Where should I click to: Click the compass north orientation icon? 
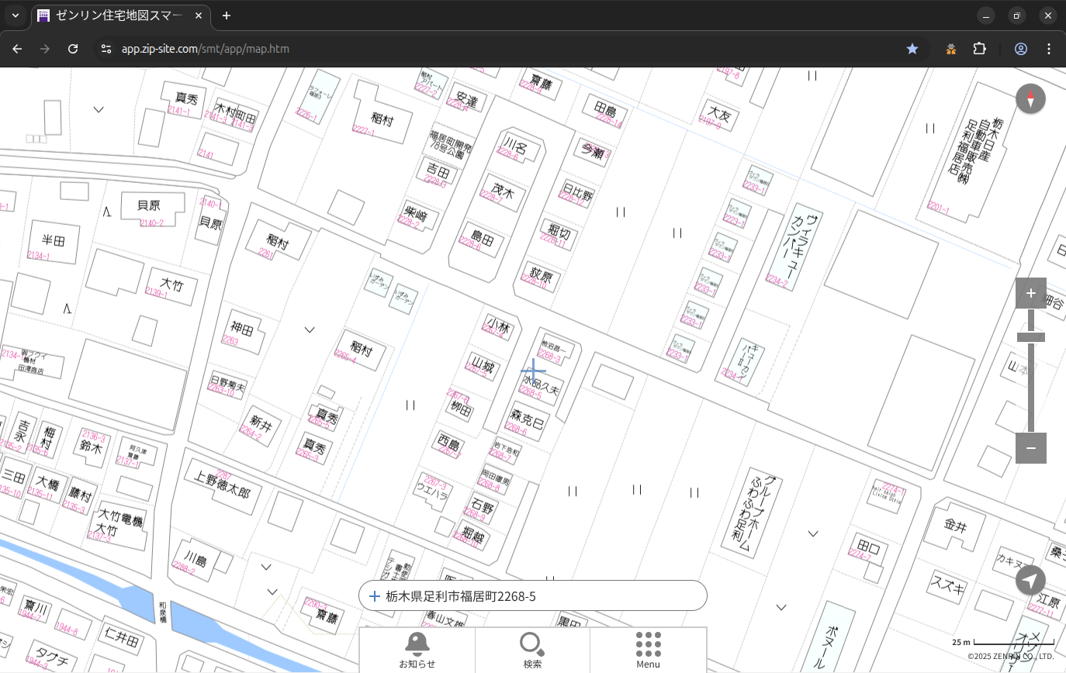click(x=1030, y=99)
